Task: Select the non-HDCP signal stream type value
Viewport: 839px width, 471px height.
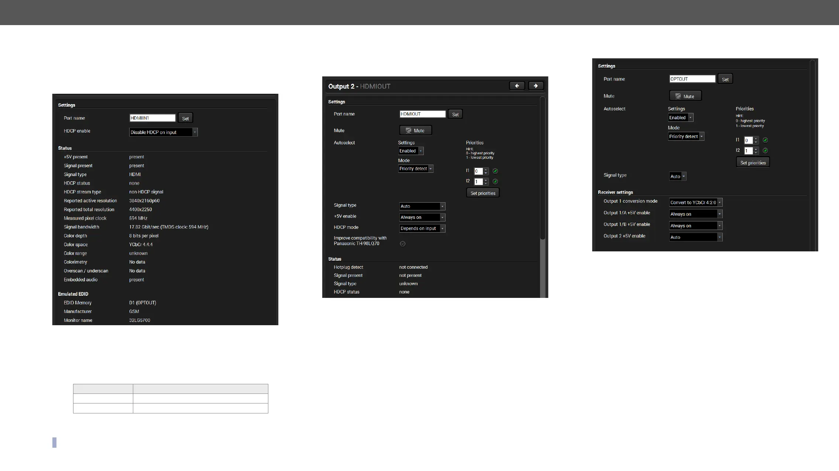Action: 146,192
